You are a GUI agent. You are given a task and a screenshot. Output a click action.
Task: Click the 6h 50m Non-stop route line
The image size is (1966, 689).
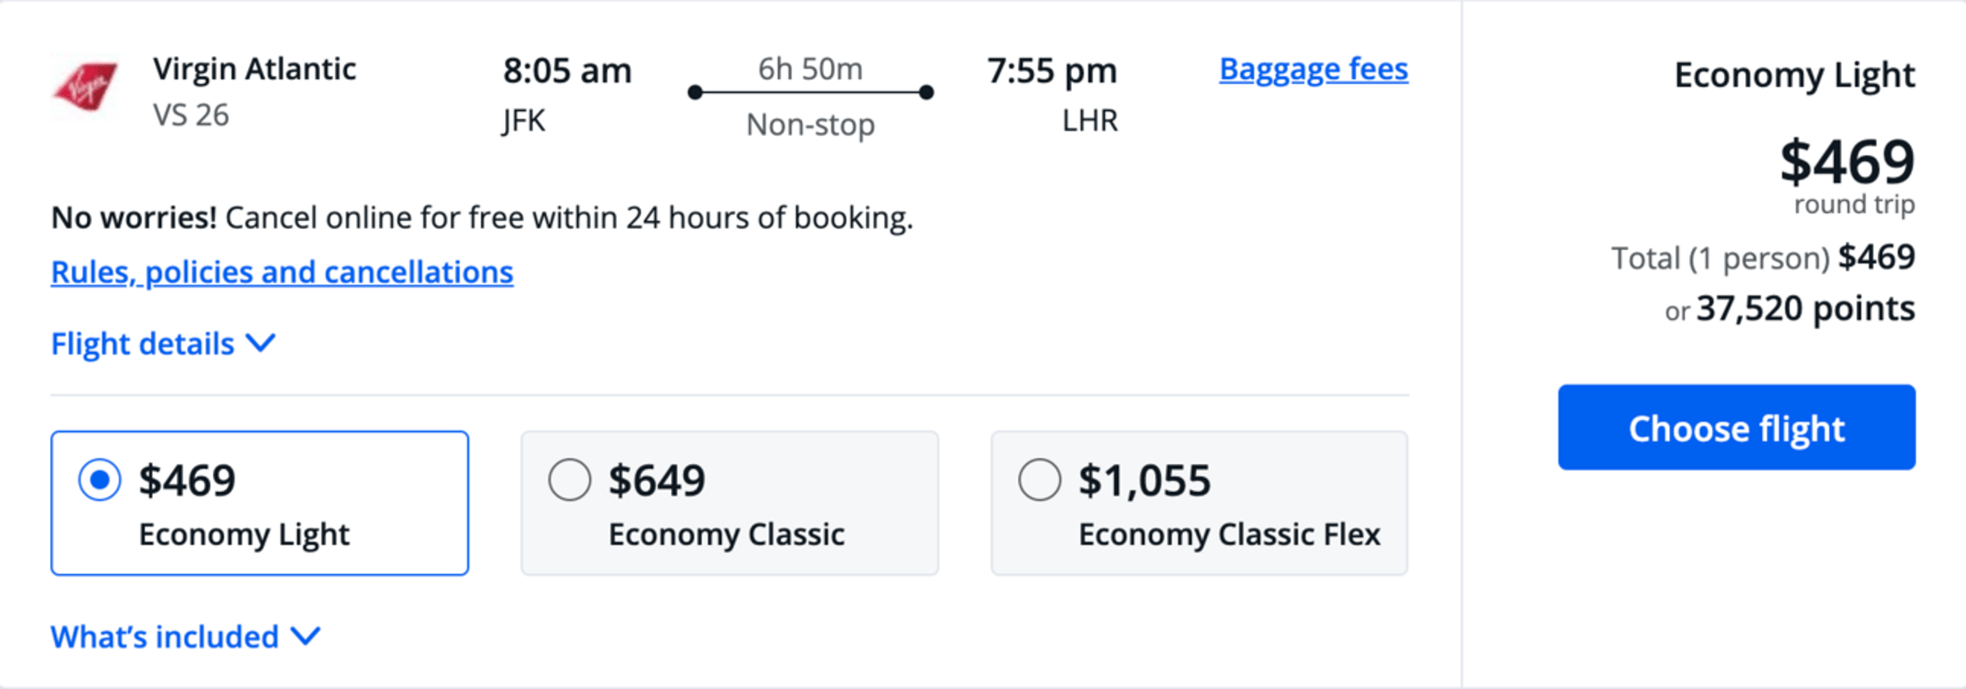pyautogui.click(x=810, y=93)
